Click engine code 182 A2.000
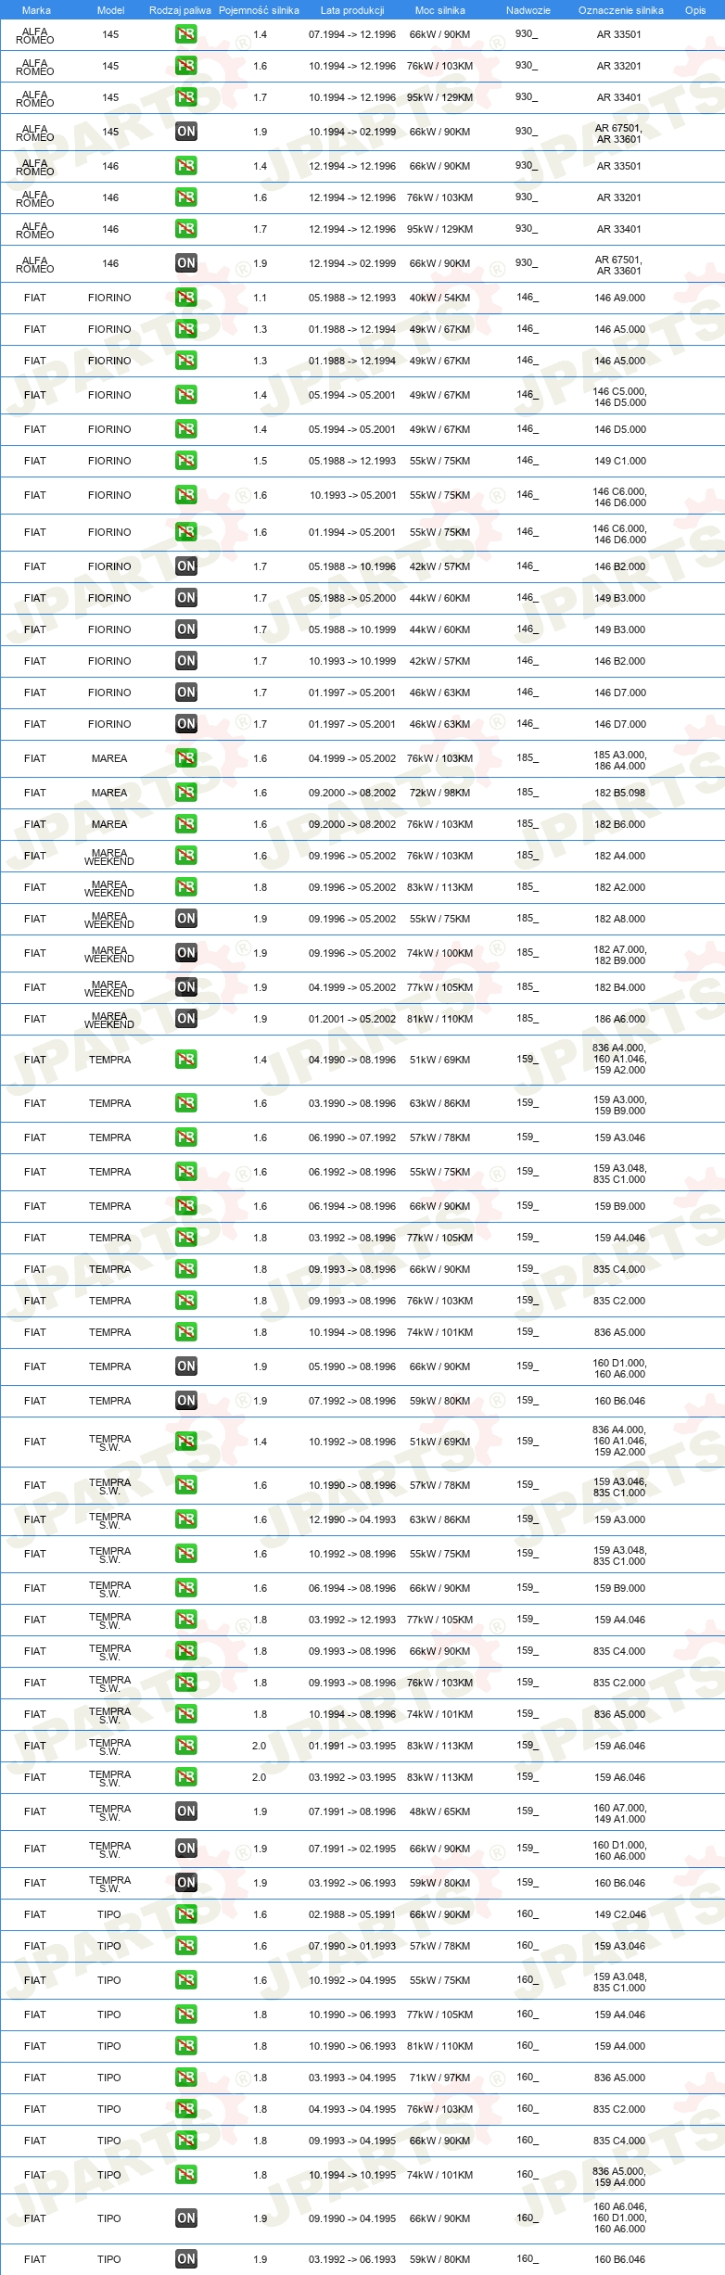 [x=619, y=887]
